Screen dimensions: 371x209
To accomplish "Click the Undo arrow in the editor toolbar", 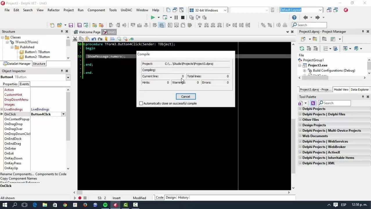I will (94, 39).
